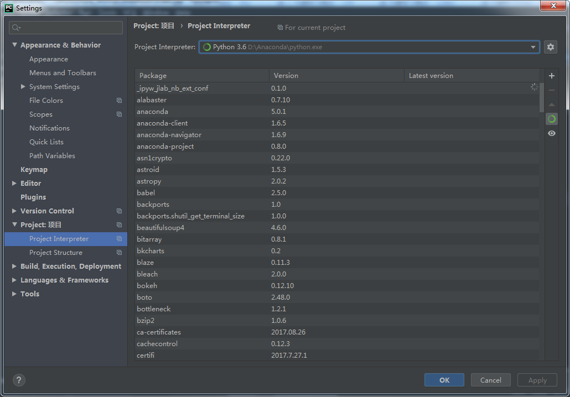Expand Build, Execution, Deployment section
The width and height of the screenshot is (570, 397).
14,267
